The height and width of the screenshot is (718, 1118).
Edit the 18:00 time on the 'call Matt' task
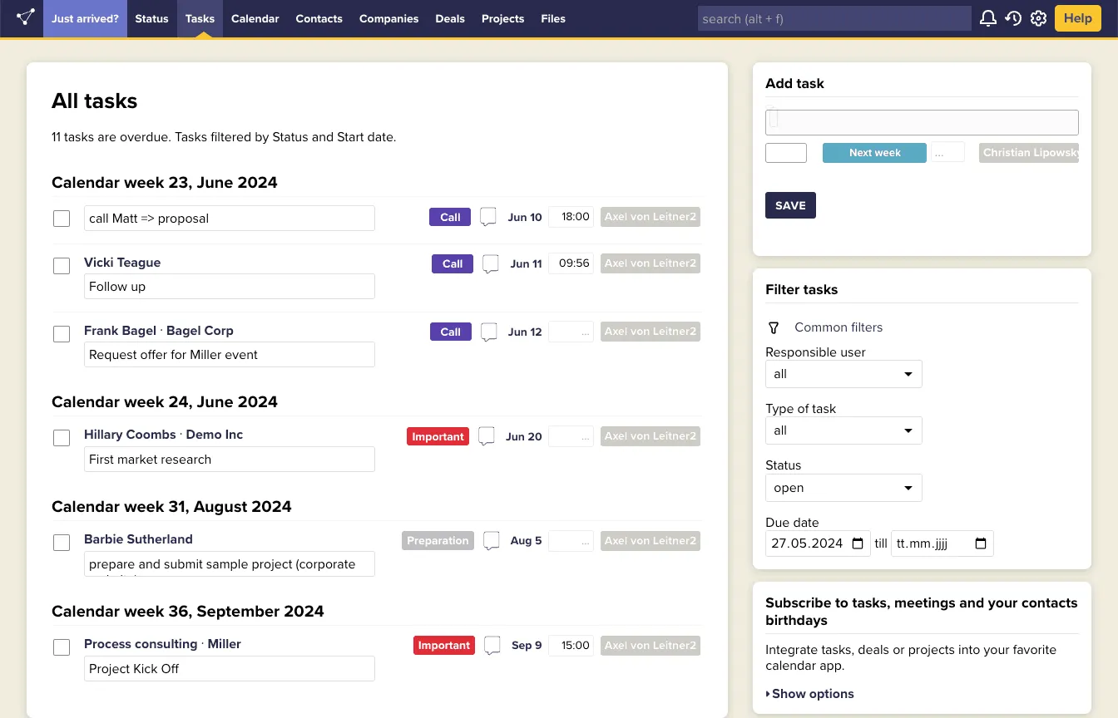(571, 217)
